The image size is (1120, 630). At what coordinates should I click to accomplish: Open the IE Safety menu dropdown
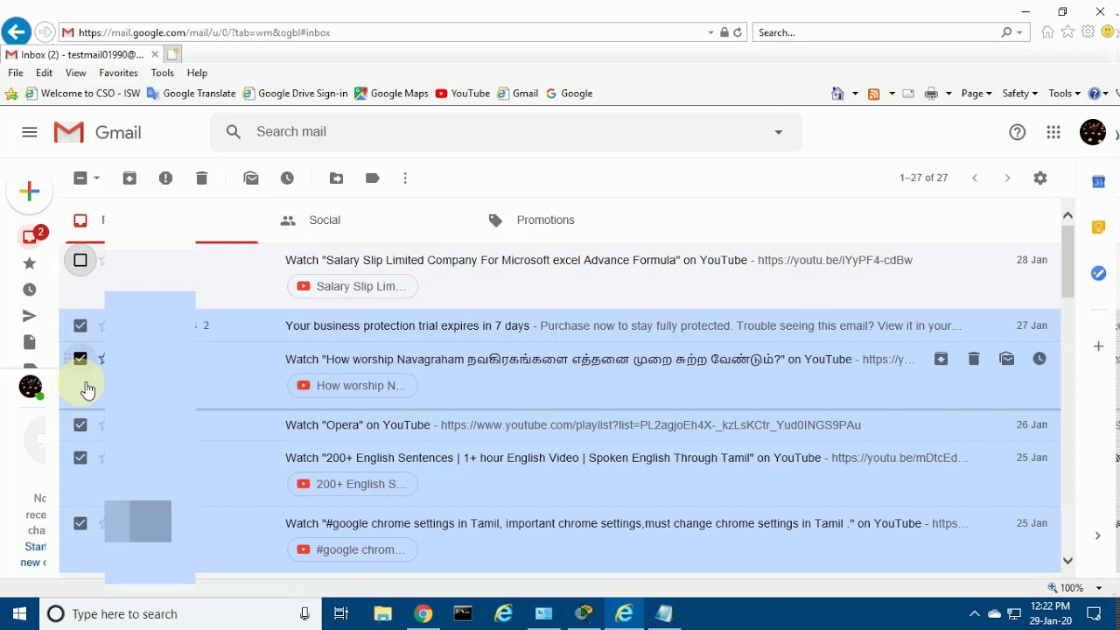[1020, 94]
